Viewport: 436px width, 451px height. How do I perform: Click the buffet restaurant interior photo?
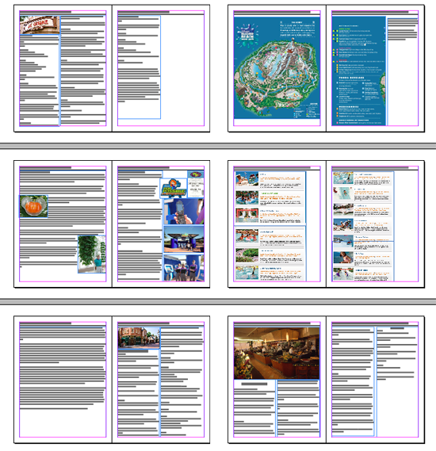(x=277, y=353)
